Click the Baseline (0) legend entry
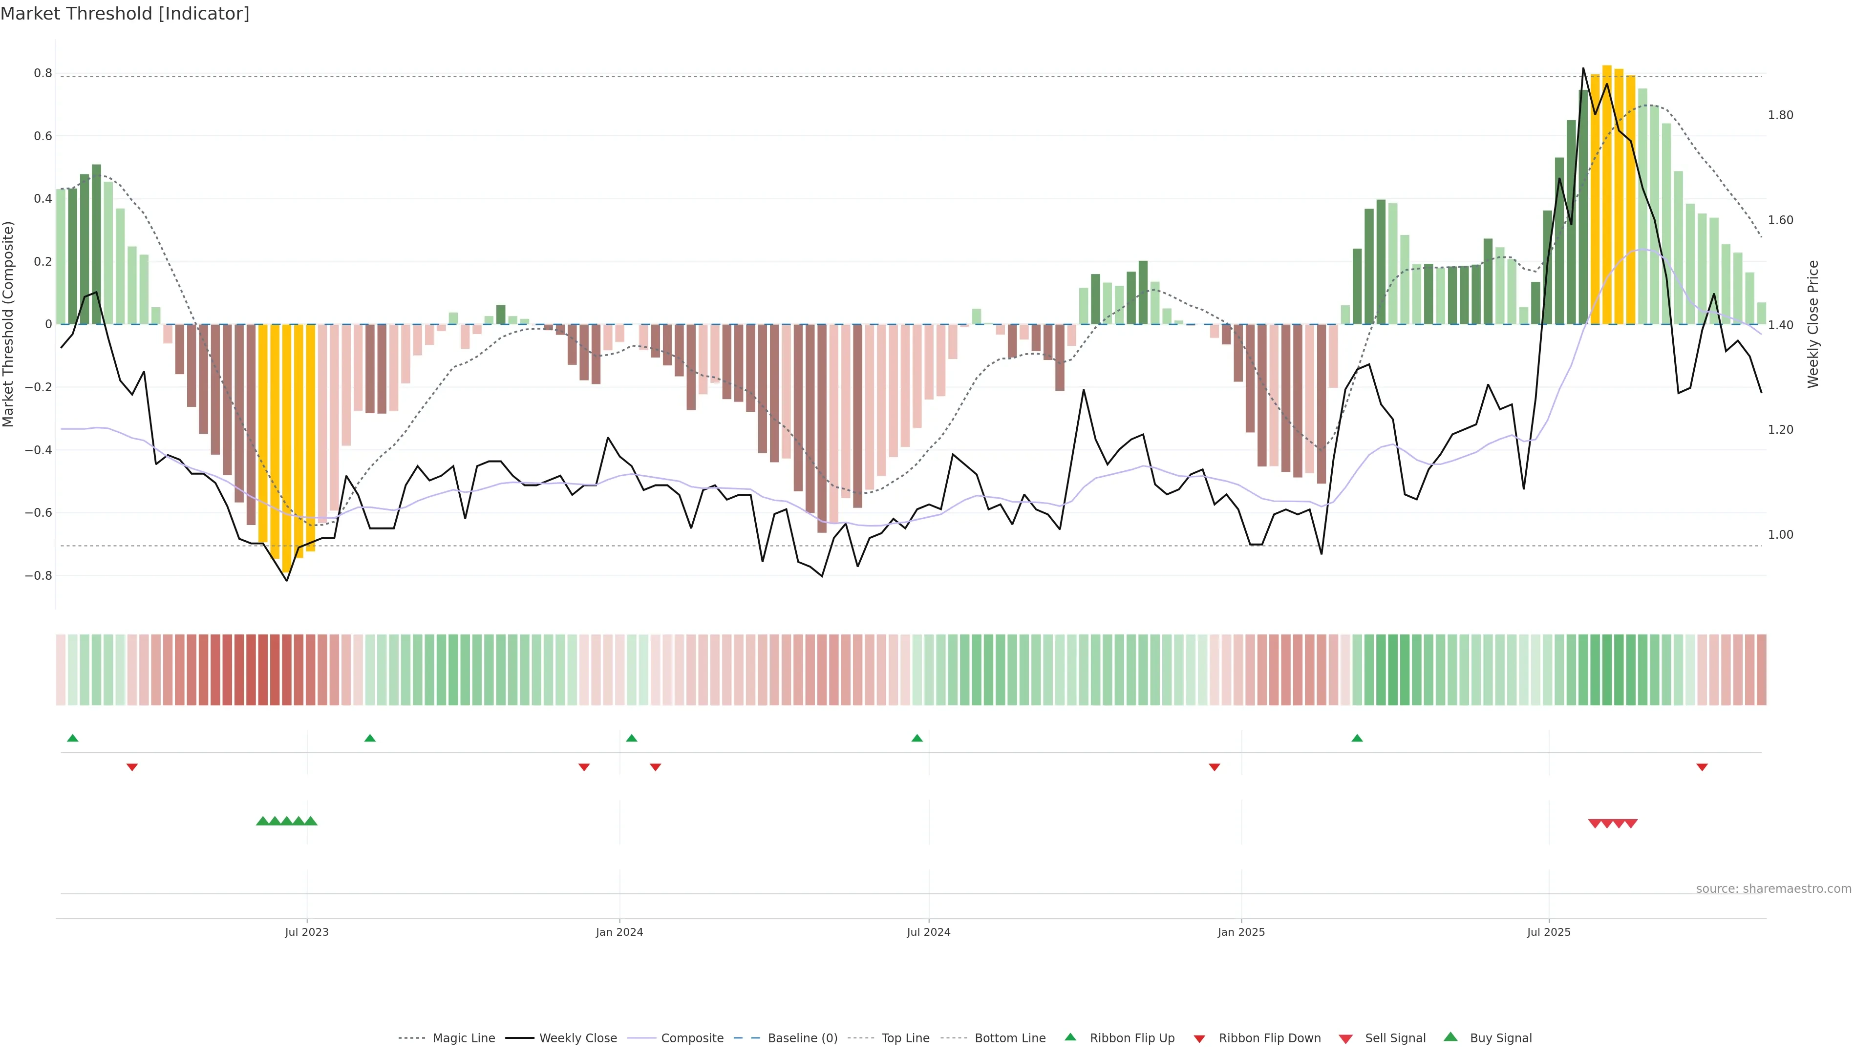Screen dimensions: 1876x1055 pyautogui.click(x=802, y=1038)
